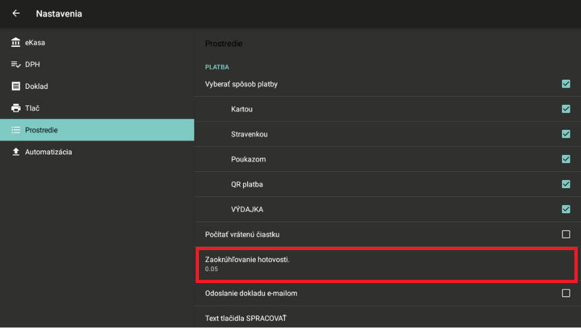Click the DPH checklist icon
The width and height of the screenshot is (581, 328).
click(16, 65)
